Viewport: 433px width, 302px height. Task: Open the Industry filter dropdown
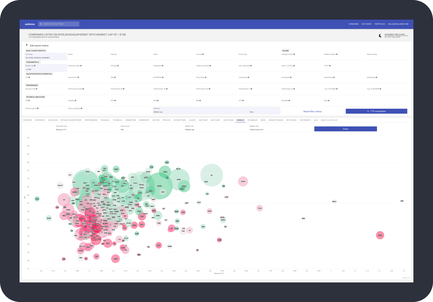tap(131, 56)
